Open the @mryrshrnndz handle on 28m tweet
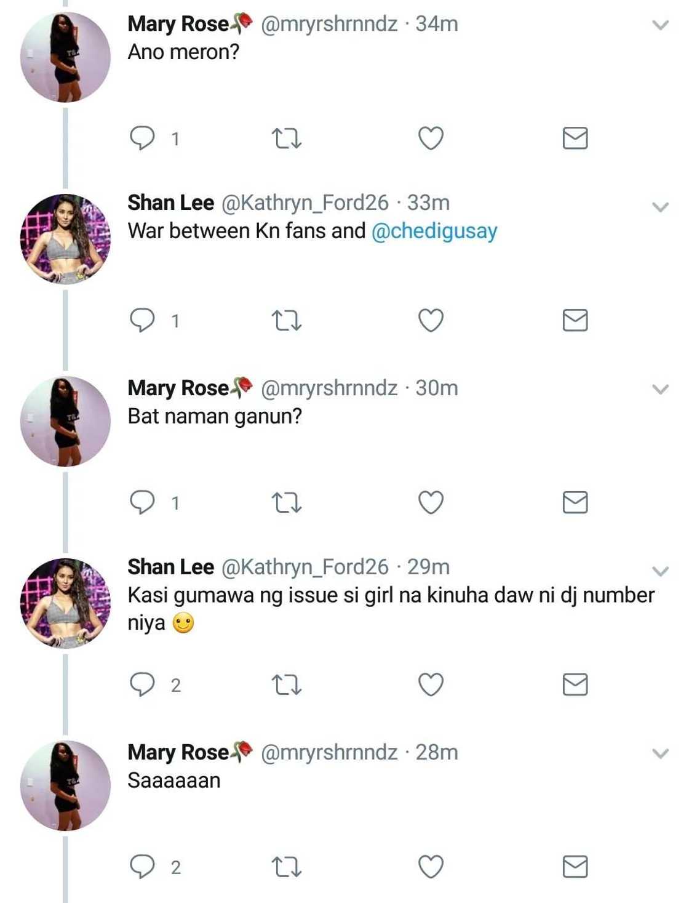689x903 pixels. (329, 752)
